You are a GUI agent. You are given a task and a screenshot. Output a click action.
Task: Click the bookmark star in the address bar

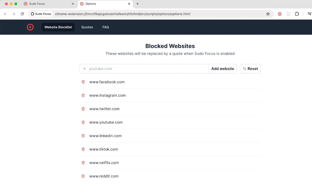(x=268, y=14)
